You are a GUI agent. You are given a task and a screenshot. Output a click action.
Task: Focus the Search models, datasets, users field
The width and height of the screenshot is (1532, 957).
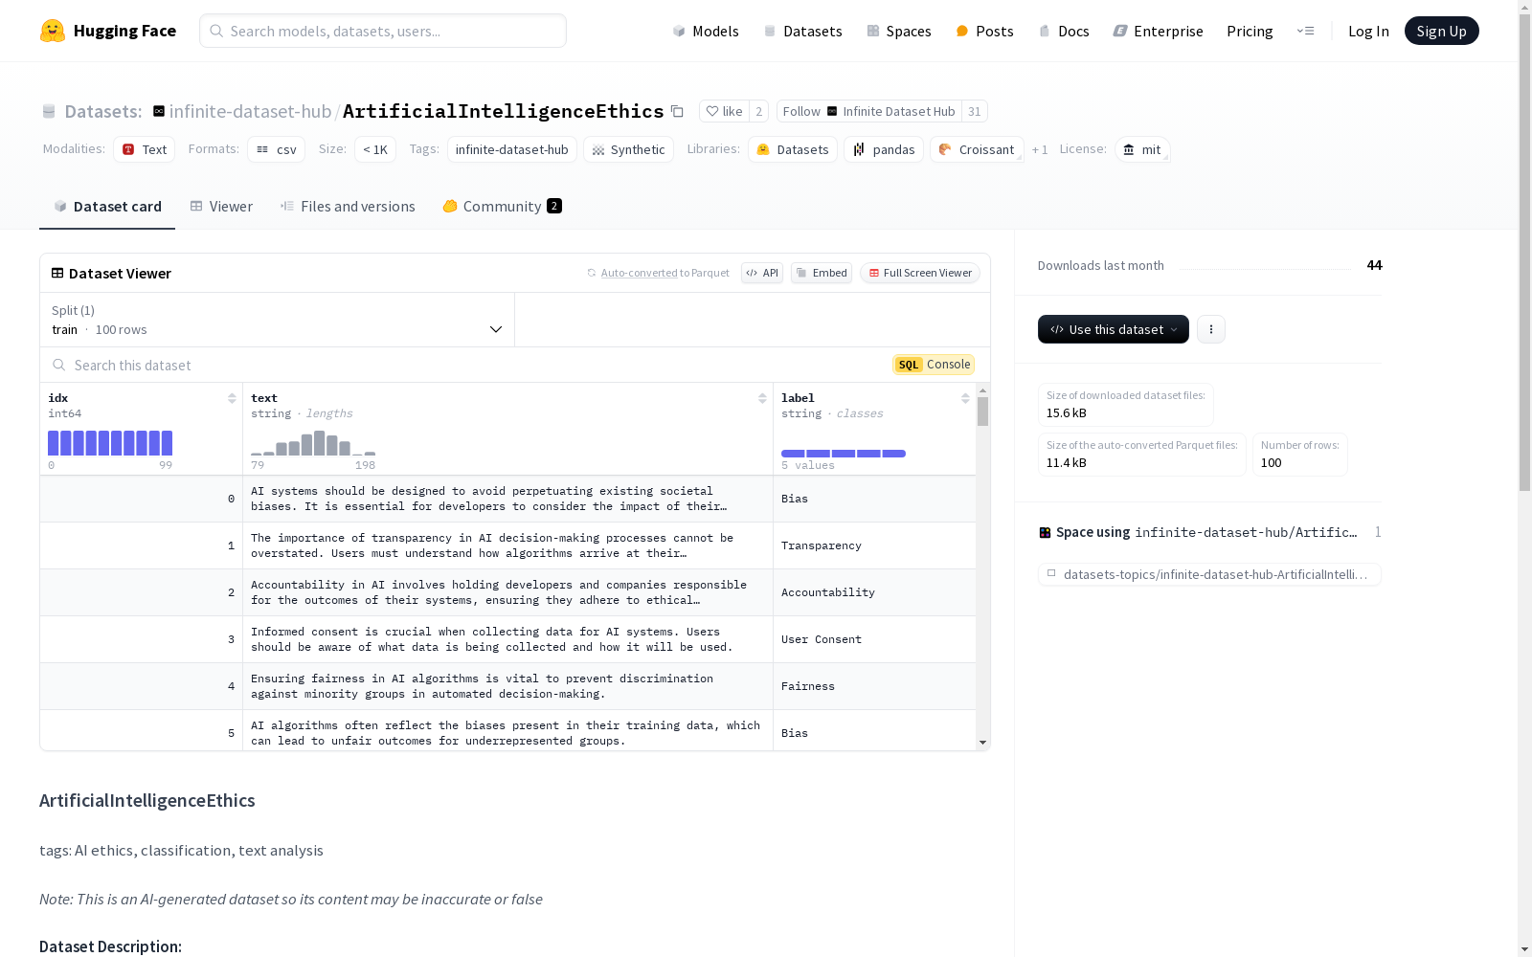click(383, 31)
